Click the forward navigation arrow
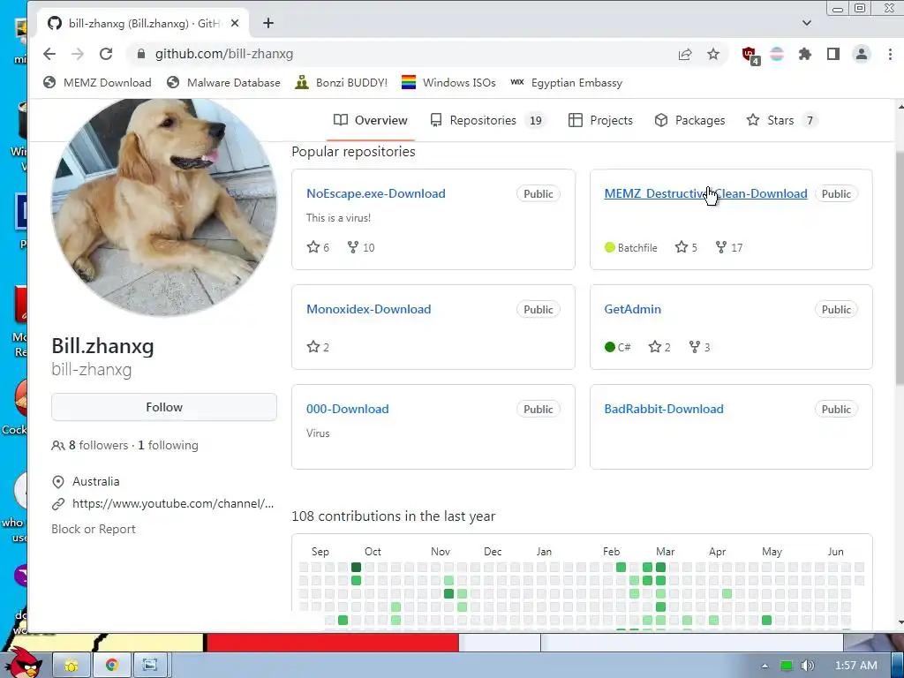The width and height of the screenshot is (904, 678). tap(78, 54)
